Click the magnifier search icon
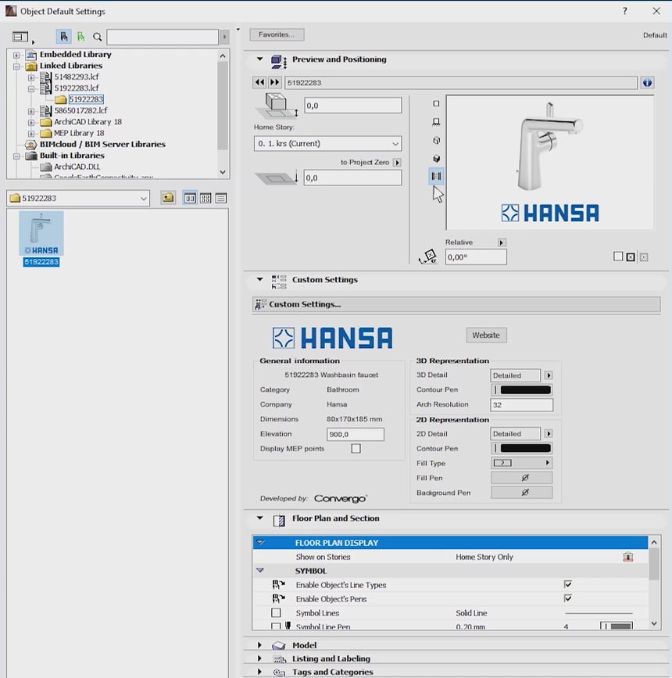This screenshot has height=678, width=672. pyautogui.click(x=98, y=38)
